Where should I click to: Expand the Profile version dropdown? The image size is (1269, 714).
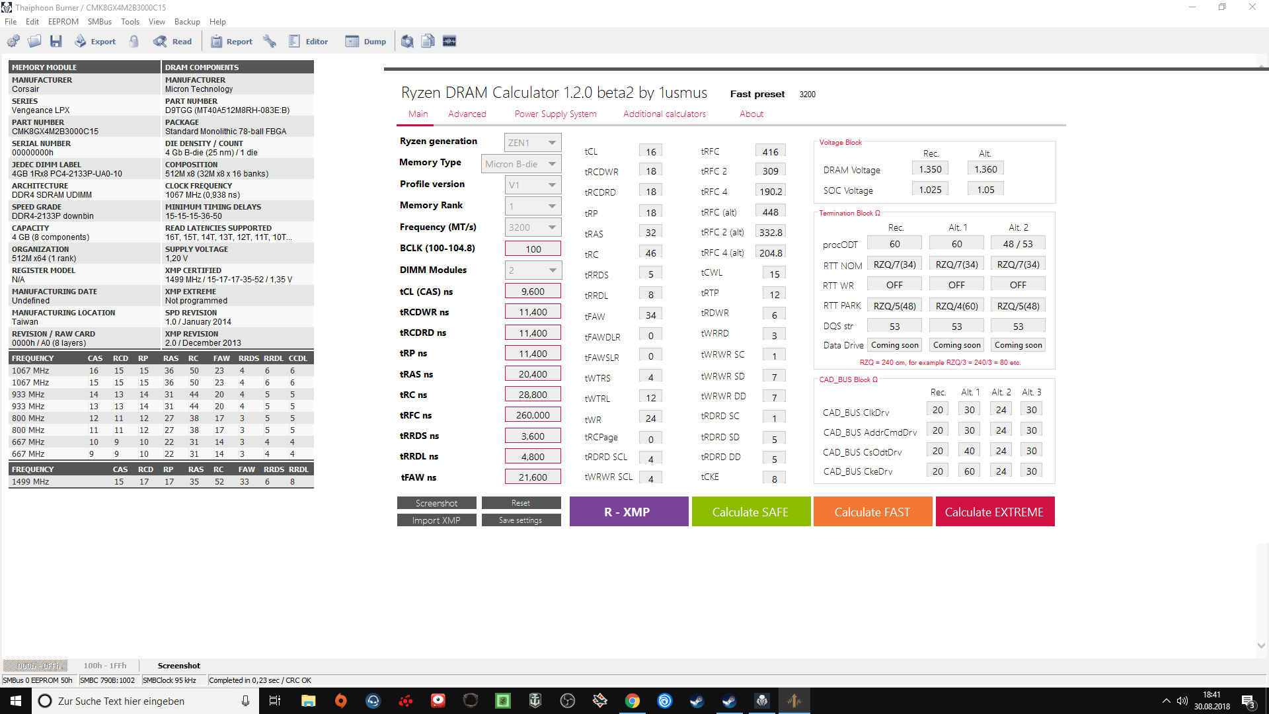533,184
